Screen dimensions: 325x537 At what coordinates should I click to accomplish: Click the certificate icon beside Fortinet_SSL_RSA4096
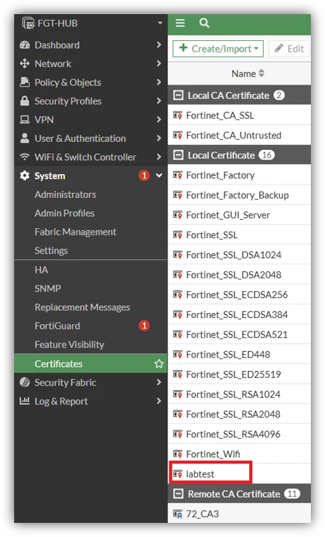pos(177,435)
